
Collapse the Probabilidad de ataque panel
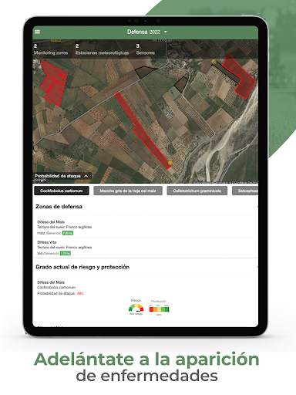(62, 176)
